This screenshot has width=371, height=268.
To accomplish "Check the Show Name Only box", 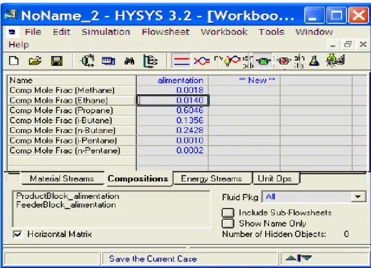I will 228,223.
